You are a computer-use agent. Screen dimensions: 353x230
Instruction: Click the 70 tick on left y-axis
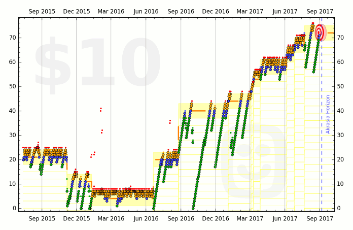click(x=11, y=38)
